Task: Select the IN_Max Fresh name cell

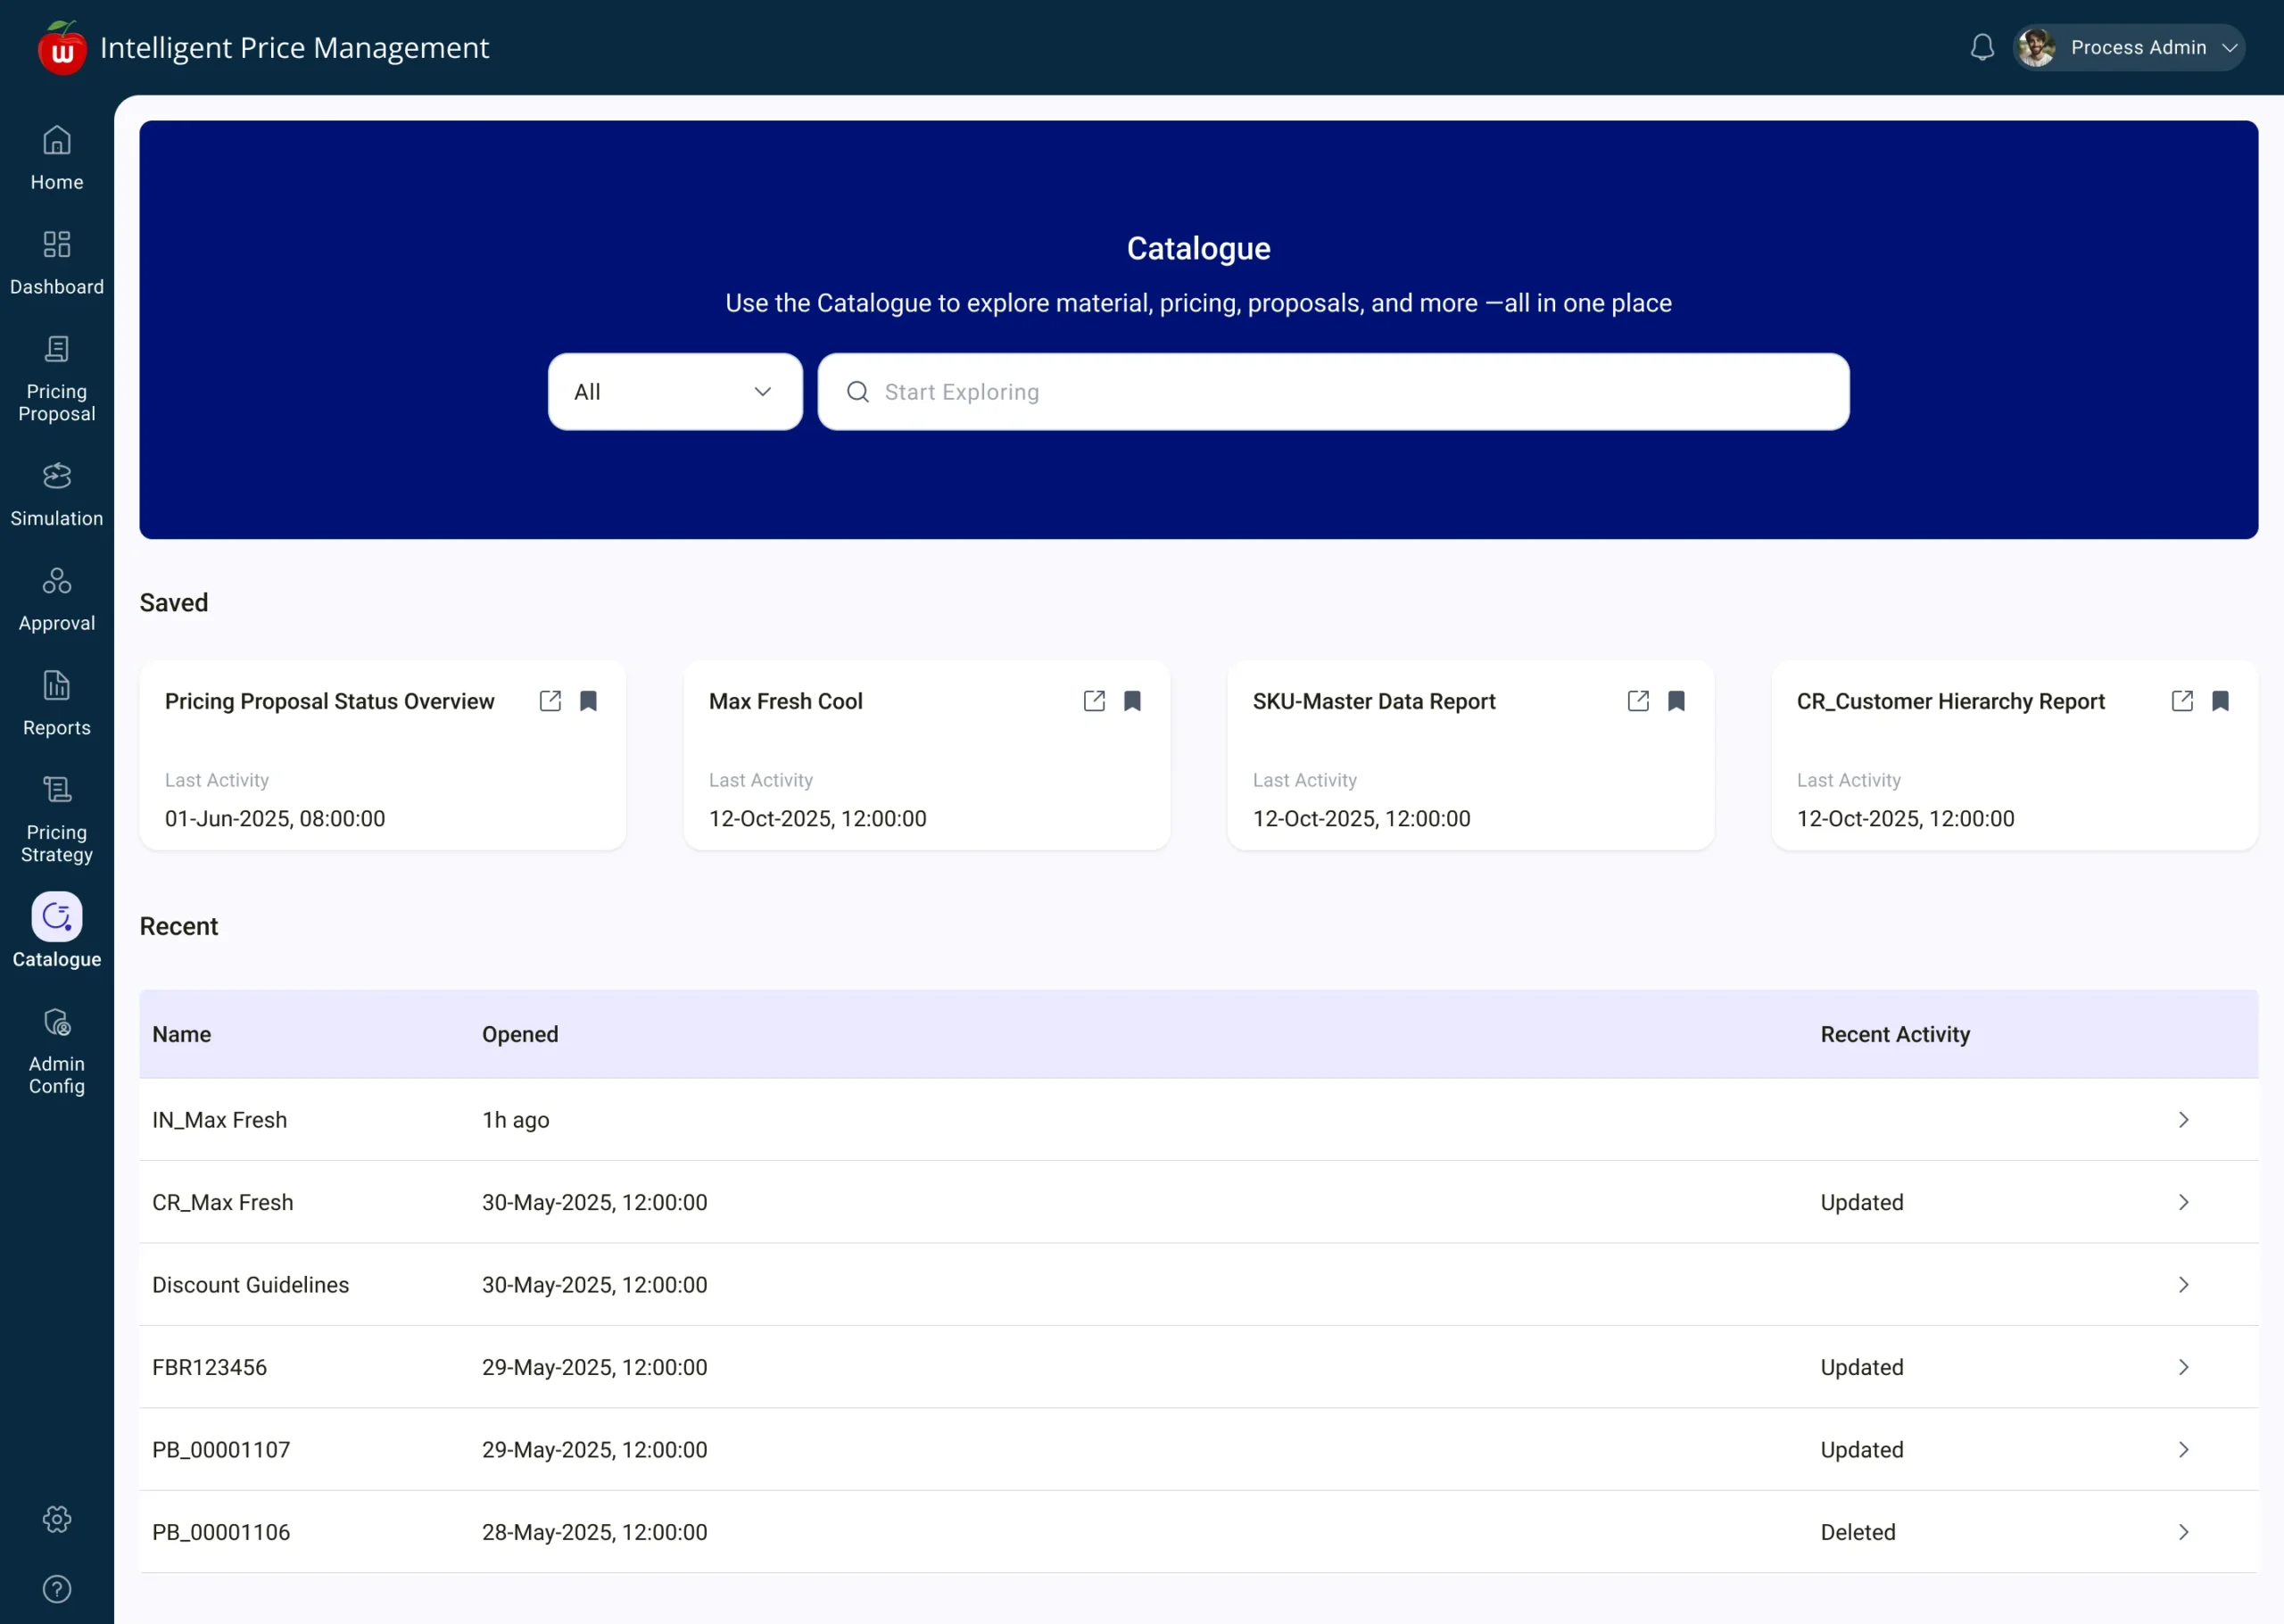Action: pos(219,1120)
